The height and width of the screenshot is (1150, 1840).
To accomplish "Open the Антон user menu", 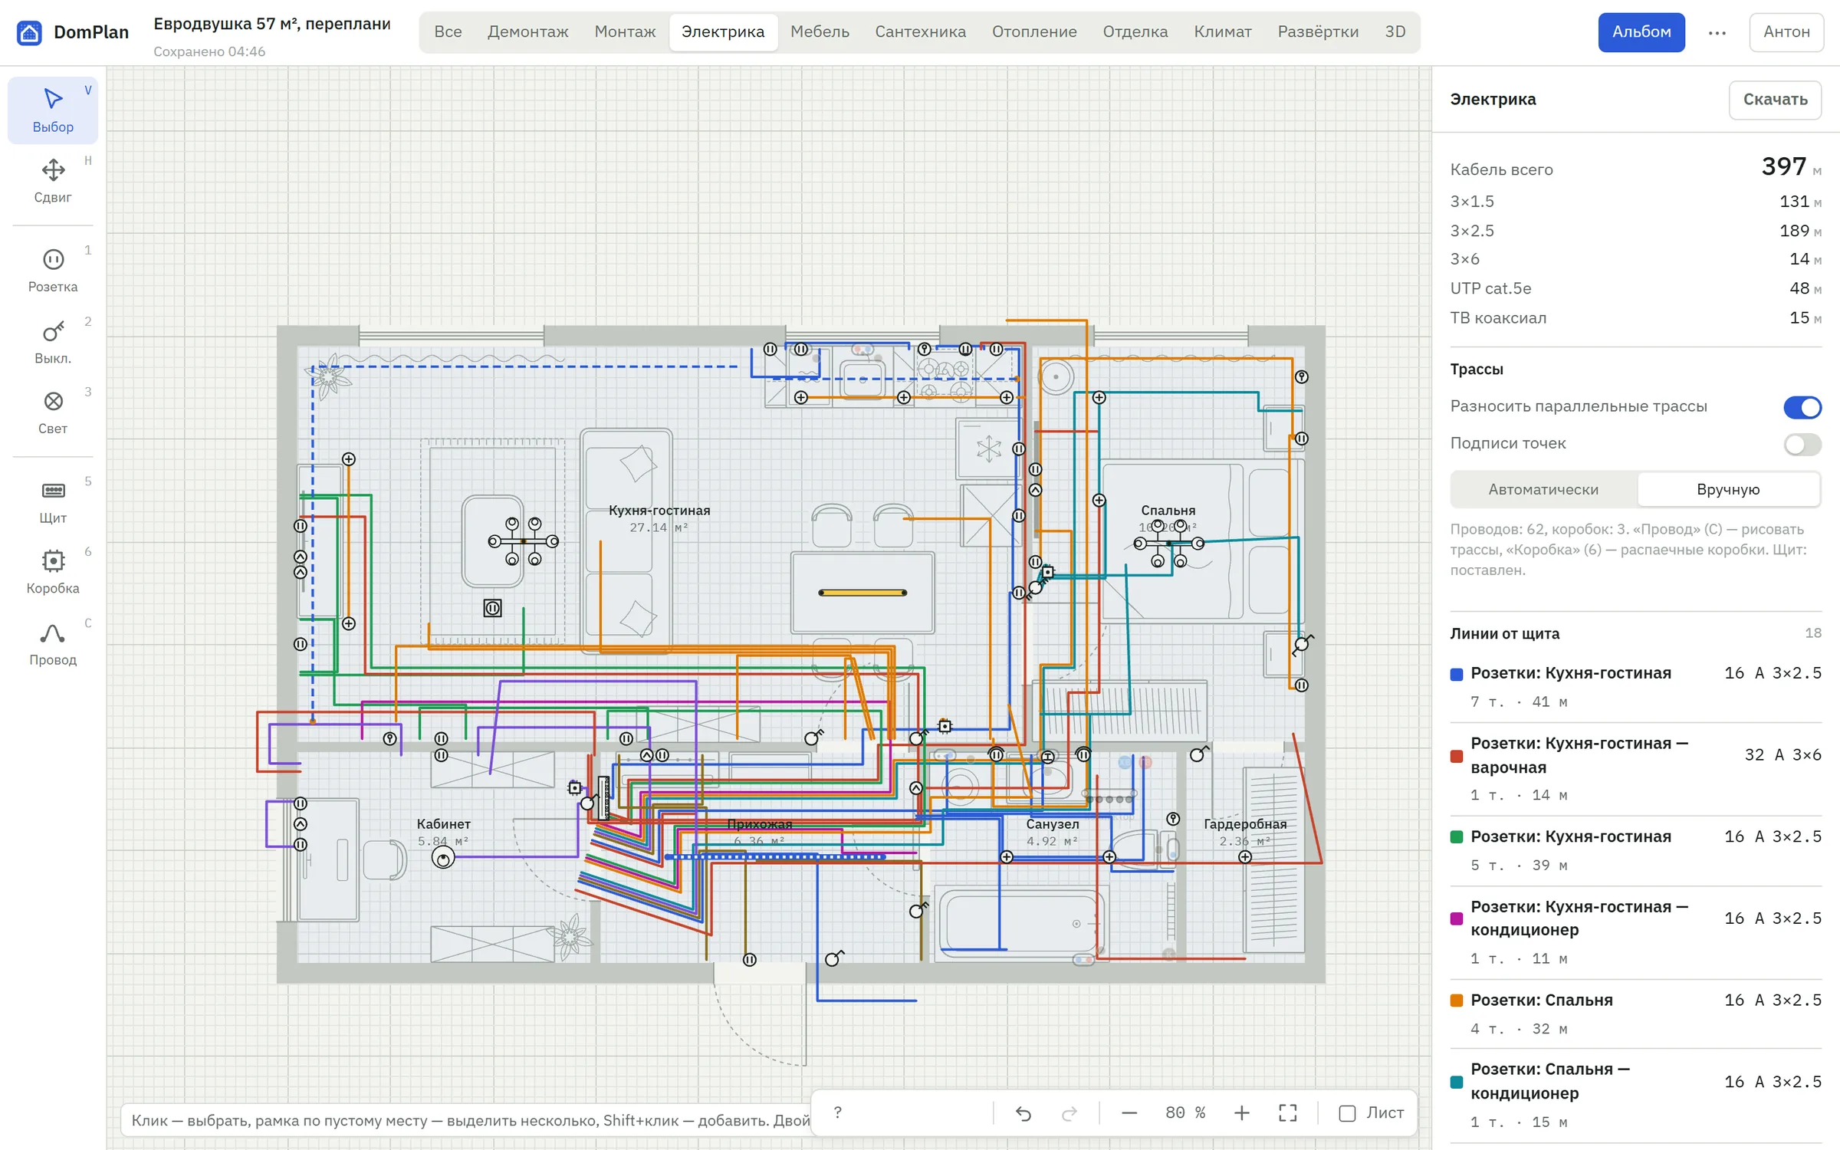I will tap(1786, 32).
